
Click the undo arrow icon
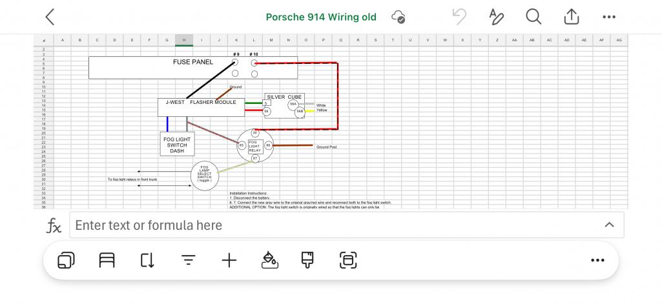coord(459,17)
